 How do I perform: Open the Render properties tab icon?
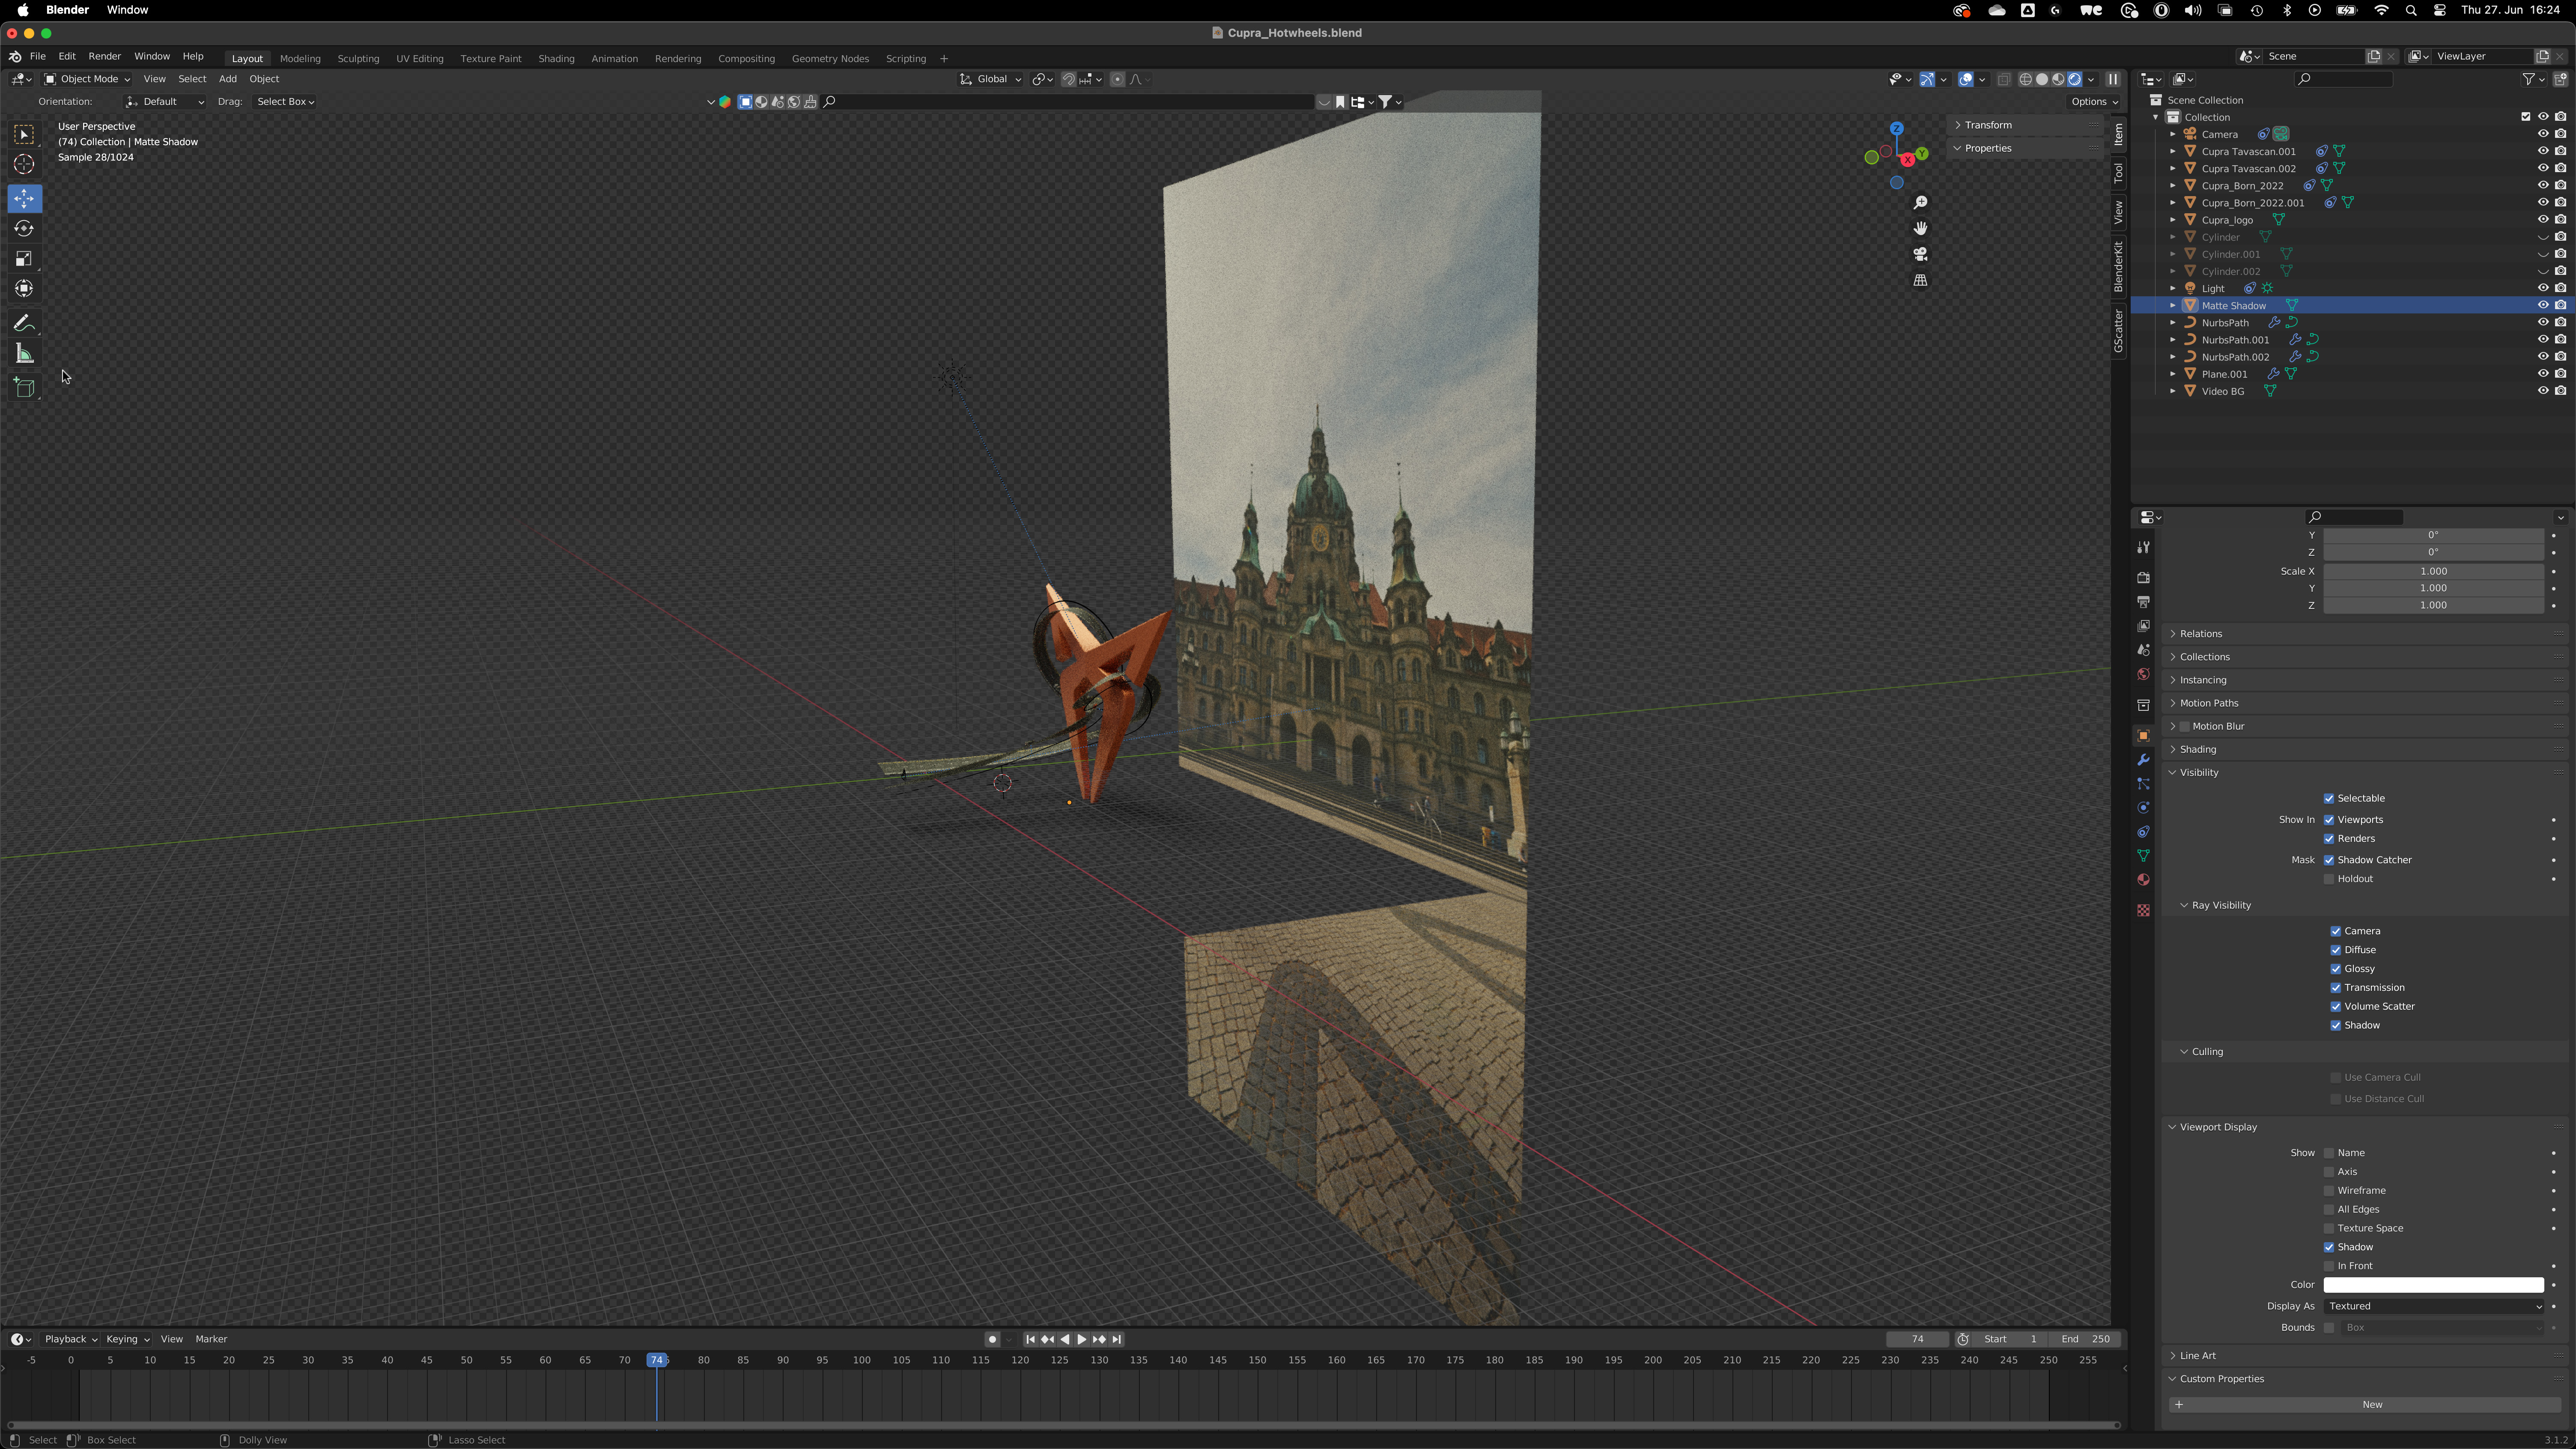point(2143,578)
